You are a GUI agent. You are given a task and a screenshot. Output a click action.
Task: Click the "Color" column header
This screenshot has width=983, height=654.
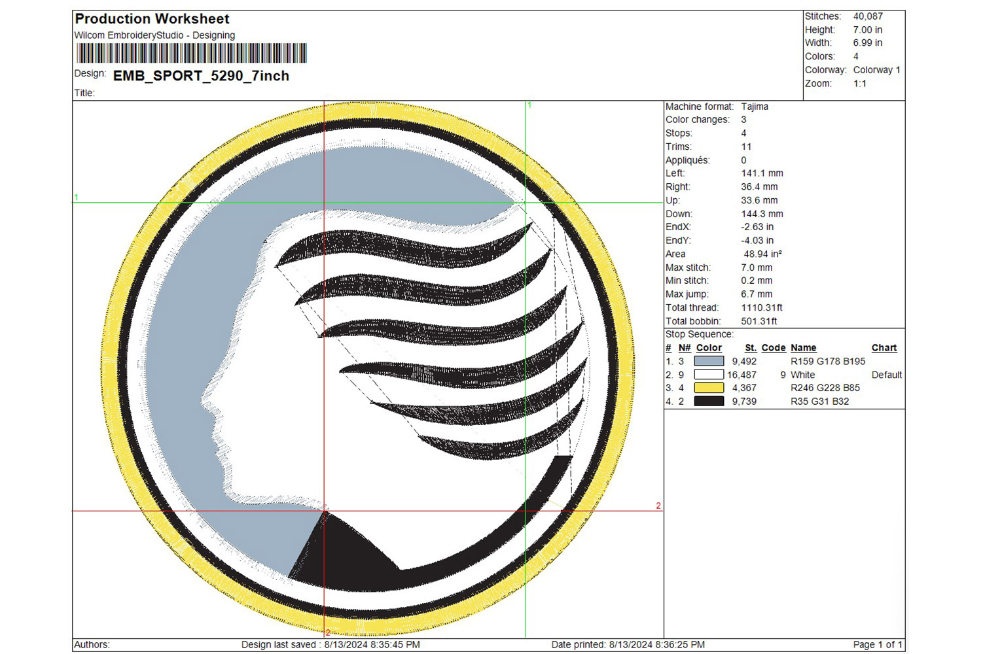point(709,348)
